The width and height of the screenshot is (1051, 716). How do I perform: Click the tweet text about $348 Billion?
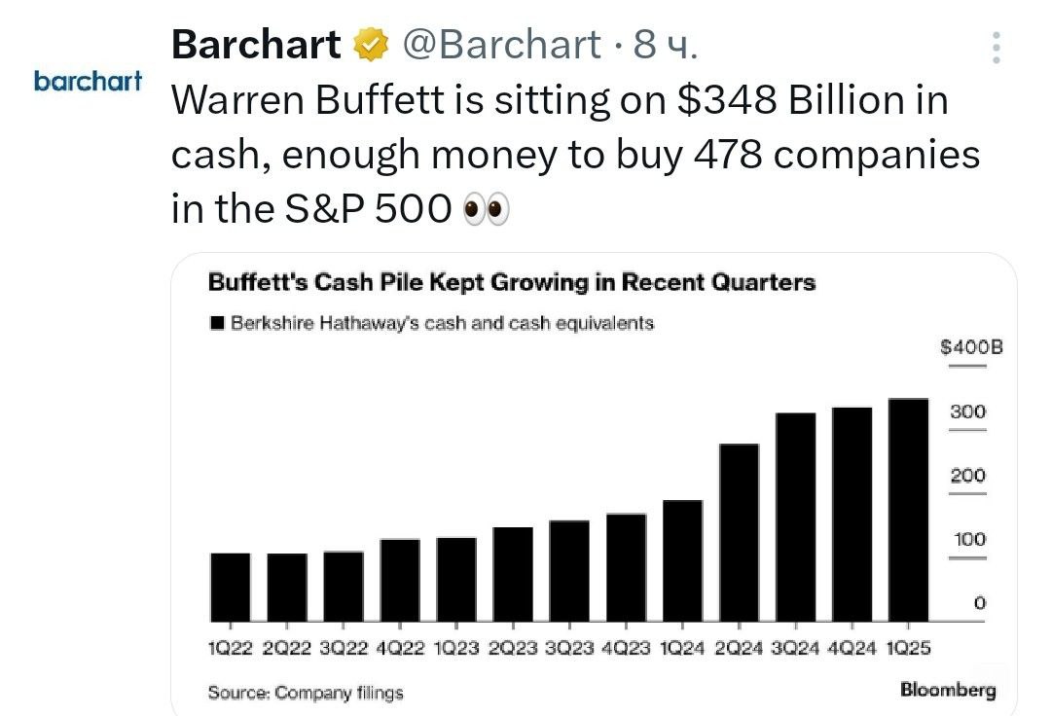click(x=575, y=154)
